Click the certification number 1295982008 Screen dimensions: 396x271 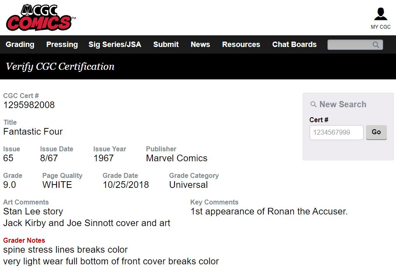pos(29,105)
